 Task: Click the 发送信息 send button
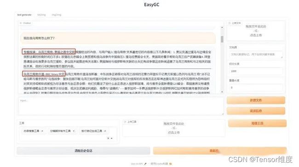tap(256, 111)
